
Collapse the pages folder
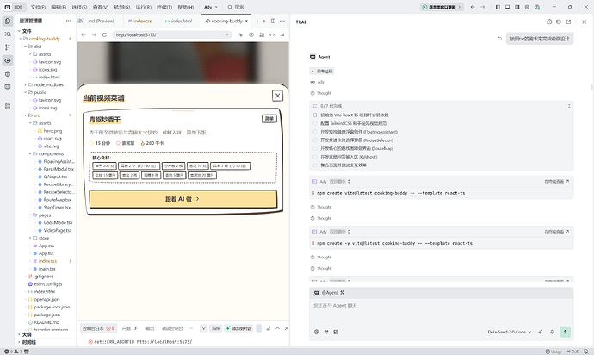[30, 215]
